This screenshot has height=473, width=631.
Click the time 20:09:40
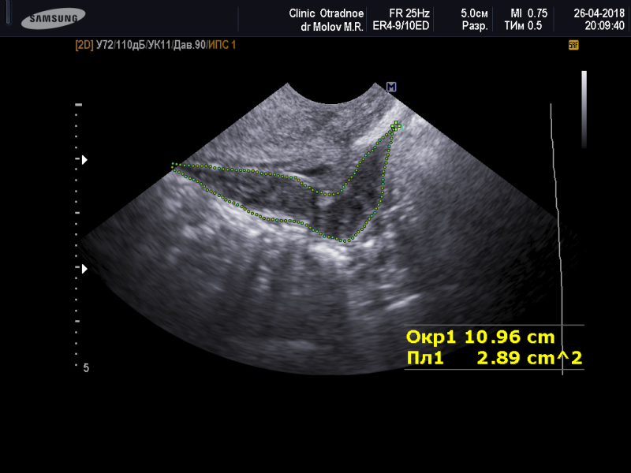(x=604, y=26)
